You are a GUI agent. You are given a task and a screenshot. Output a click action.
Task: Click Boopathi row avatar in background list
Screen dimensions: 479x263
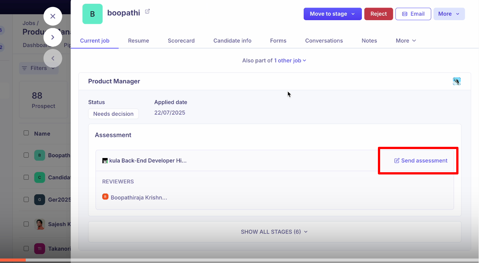[x=40, y=155]
